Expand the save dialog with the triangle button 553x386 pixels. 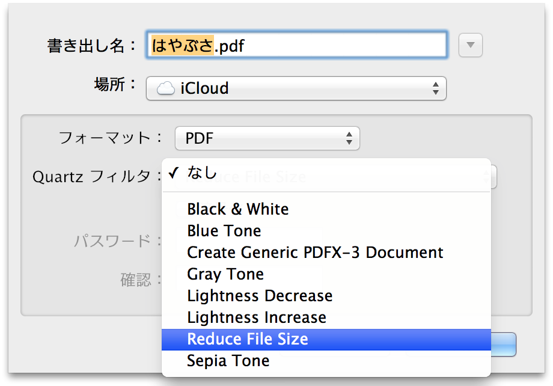(x=471, y=45)
